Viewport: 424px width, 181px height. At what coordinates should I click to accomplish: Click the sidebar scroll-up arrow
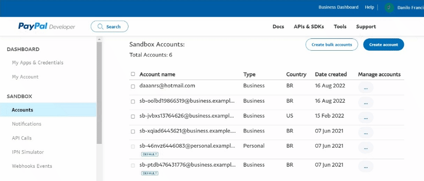coord(99,39)
